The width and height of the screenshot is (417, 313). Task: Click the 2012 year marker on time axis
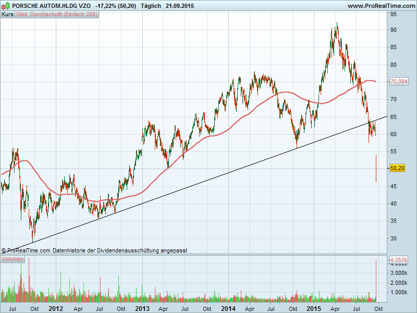click(x=56, y=309)
